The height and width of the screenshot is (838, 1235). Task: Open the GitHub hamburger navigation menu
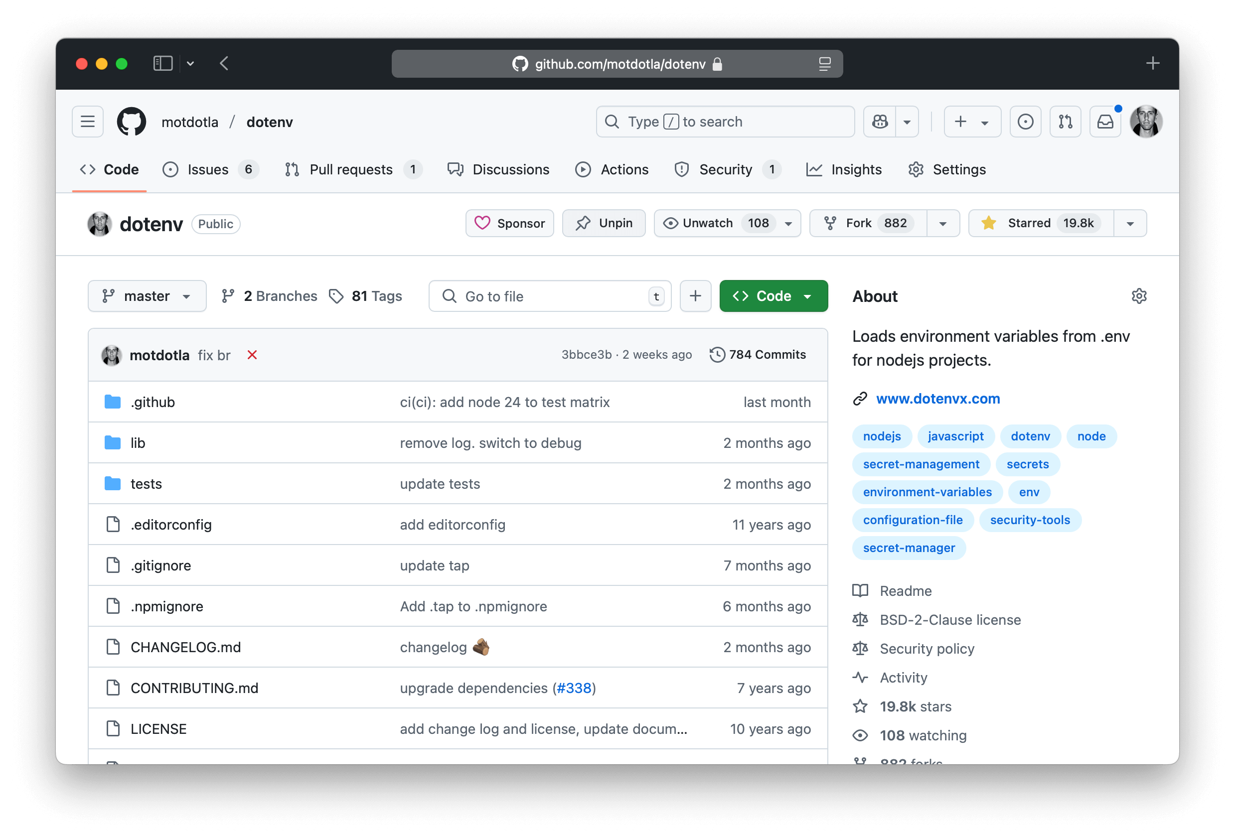(88, 122)
